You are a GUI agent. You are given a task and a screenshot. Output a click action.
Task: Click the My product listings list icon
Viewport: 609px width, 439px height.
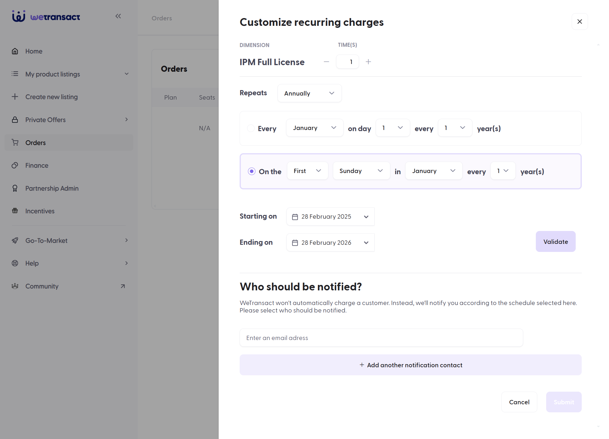click(15, 74)
